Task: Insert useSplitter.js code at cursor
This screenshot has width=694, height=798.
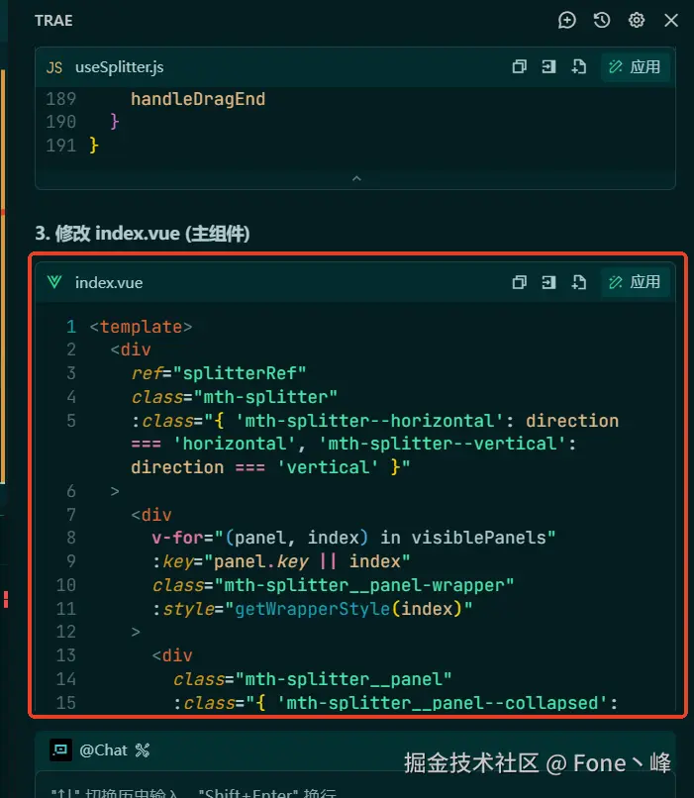Action: click(548, 67)
